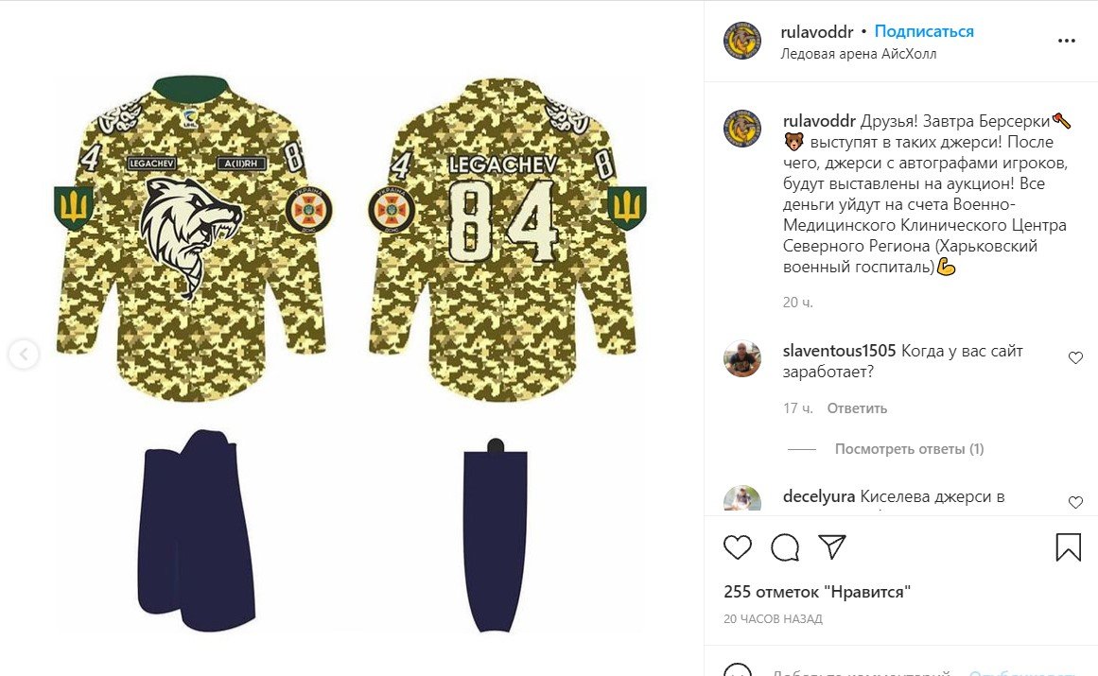Open decelyura commenter avatar
This screenshot has height=676, width=1098.
click(742, 498)
